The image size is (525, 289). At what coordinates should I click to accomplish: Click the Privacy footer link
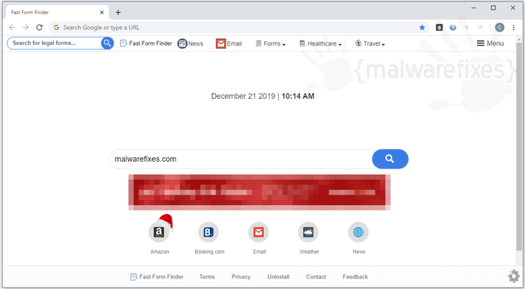tap(241, 276)
